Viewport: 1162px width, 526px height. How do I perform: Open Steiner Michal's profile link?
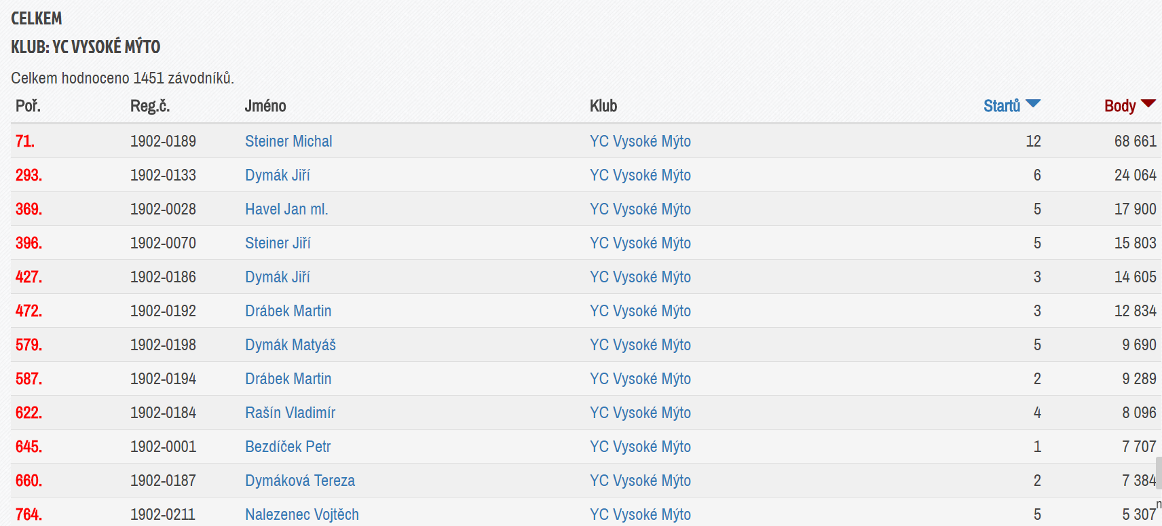(x=288, y=141)
